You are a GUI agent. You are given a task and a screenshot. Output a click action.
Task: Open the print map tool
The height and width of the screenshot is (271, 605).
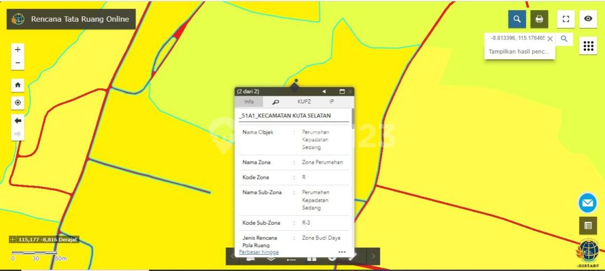point(539,19)
